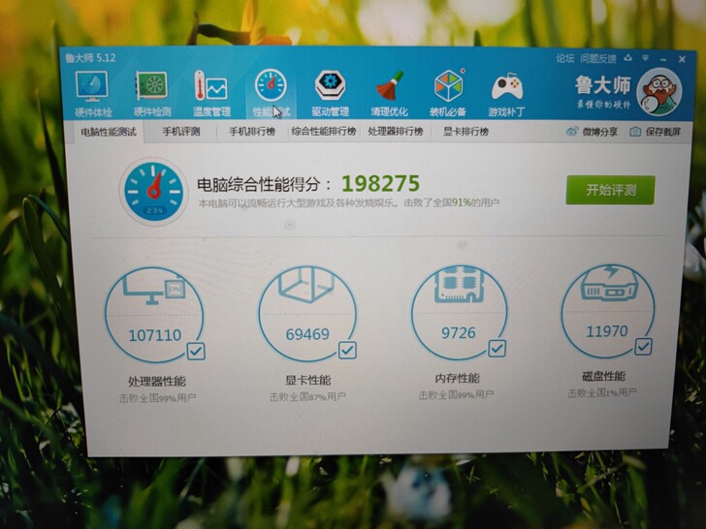Switch to 显卡排行榜 tab

tap(465, 132)
